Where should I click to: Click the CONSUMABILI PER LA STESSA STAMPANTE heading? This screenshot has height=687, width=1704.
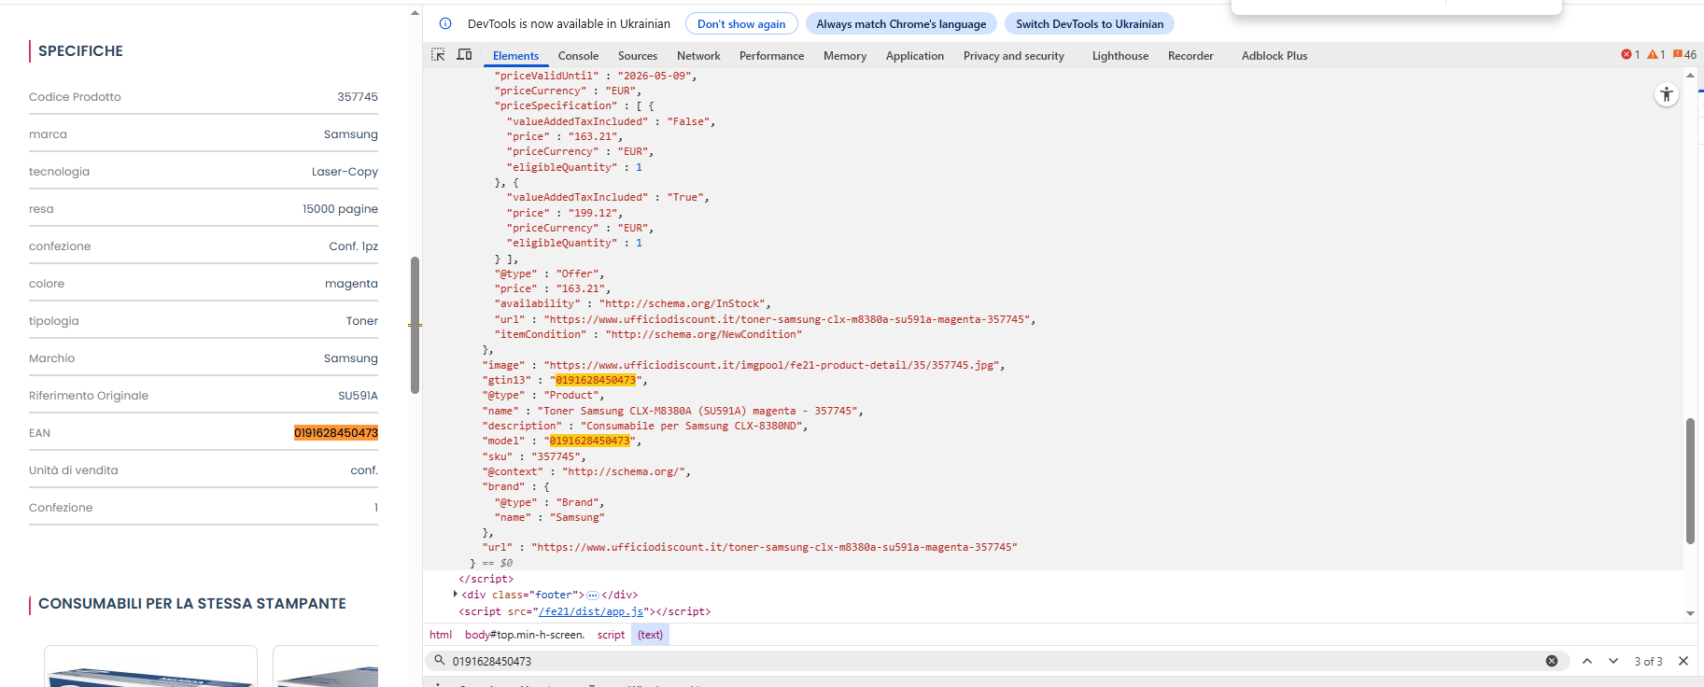tap(192, 604)
